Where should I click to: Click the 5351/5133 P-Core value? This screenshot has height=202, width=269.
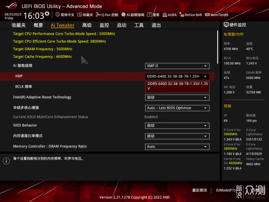pos(254,140)
